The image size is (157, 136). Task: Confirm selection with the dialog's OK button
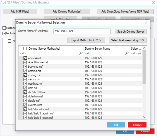116,125
